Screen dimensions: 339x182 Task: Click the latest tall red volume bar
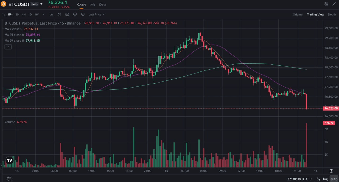pyautogui.click(x=306, y=145)
